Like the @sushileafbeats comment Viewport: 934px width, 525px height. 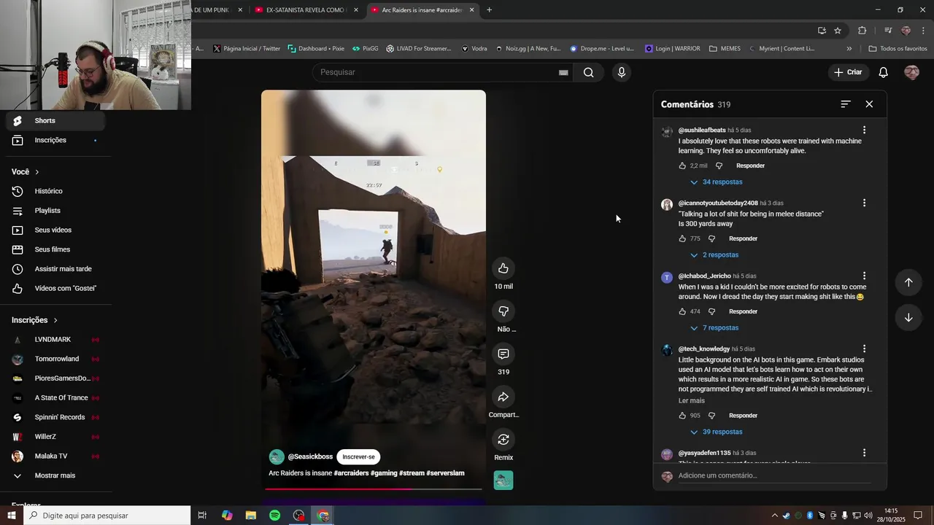click(682, 166)
